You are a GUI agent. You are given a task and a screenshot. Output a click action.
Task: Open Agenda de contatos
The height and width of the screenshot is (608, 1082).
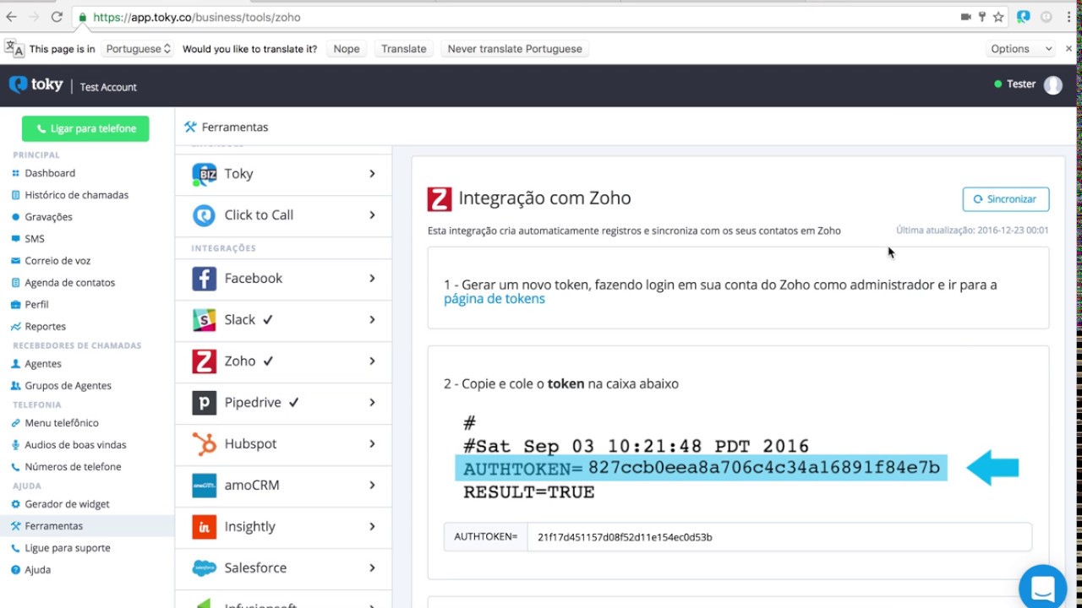click(69, 283)
